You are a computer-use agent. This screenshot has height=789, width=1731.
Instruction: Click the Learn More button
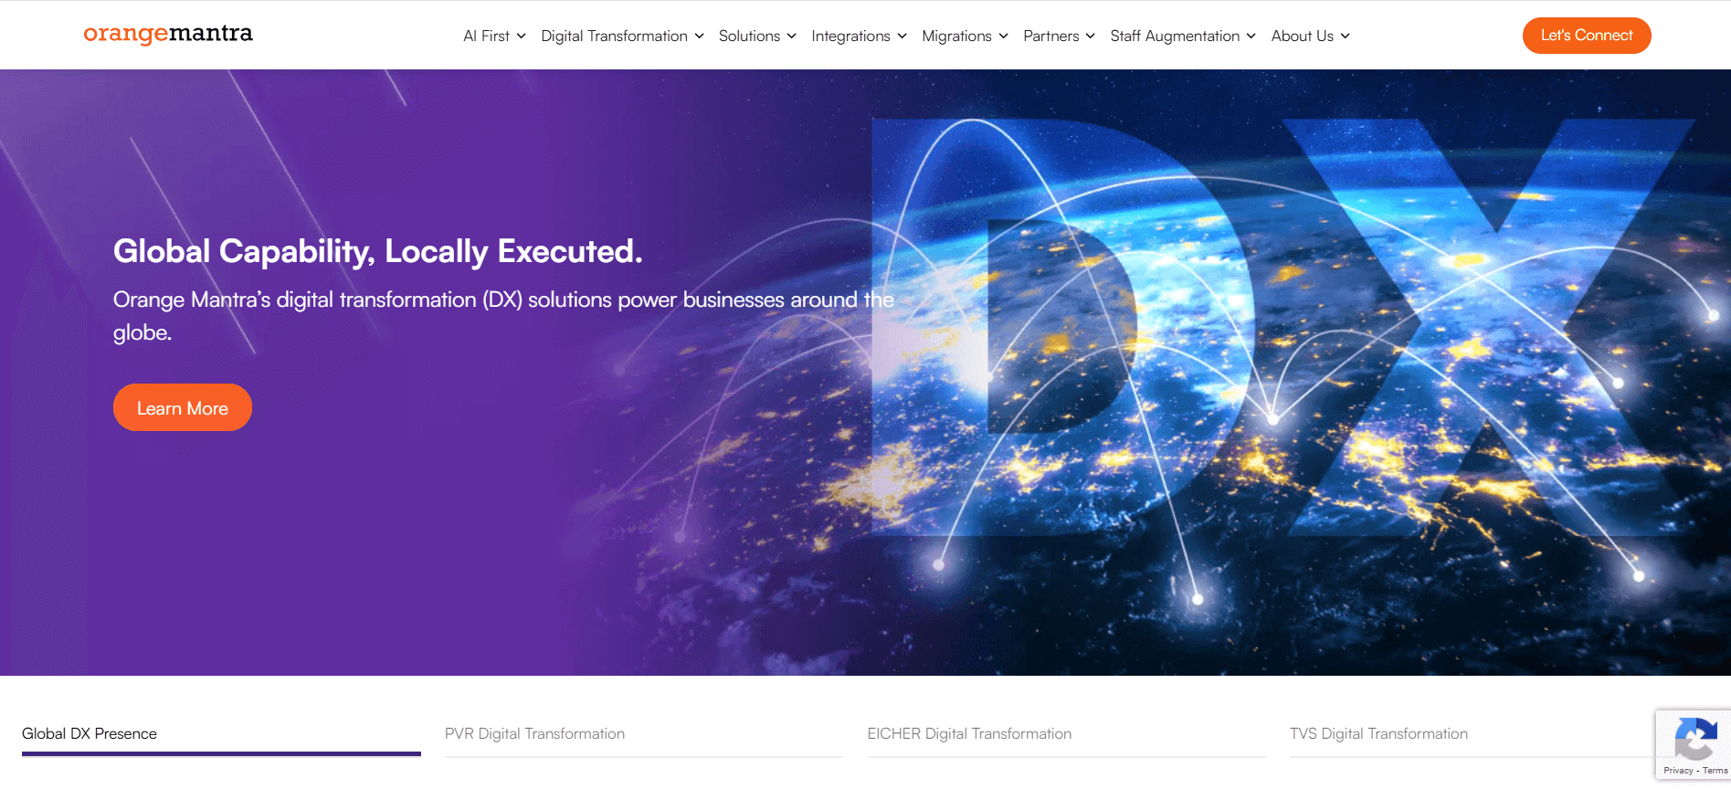tap(183, 408)
